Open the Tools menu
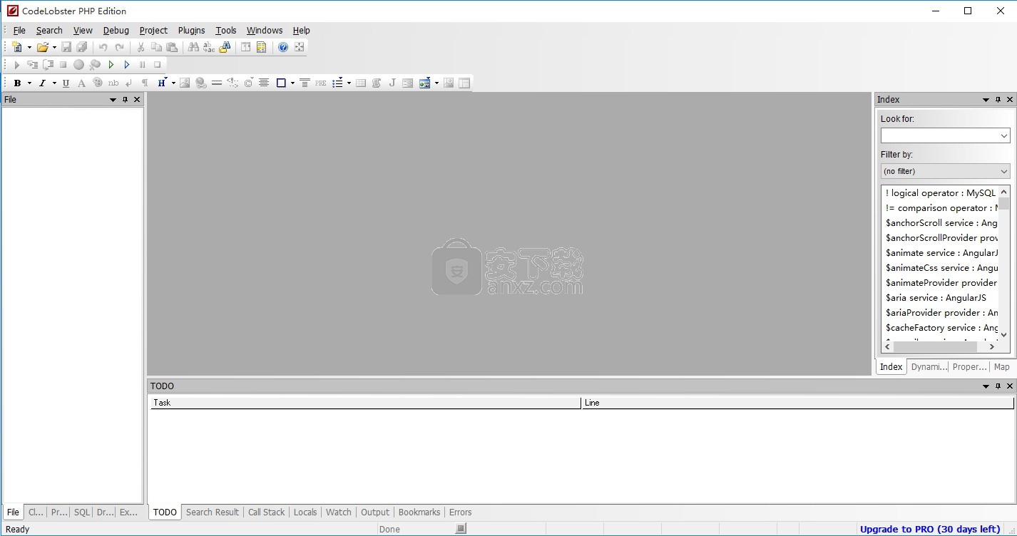1017x536 pixels. point(226,30)
